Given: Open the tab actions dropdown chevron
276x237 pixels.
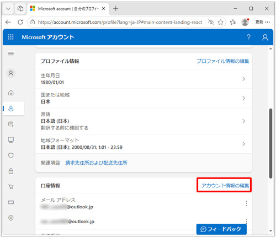Looking at the screenshot, I should [x=8, y=9].
